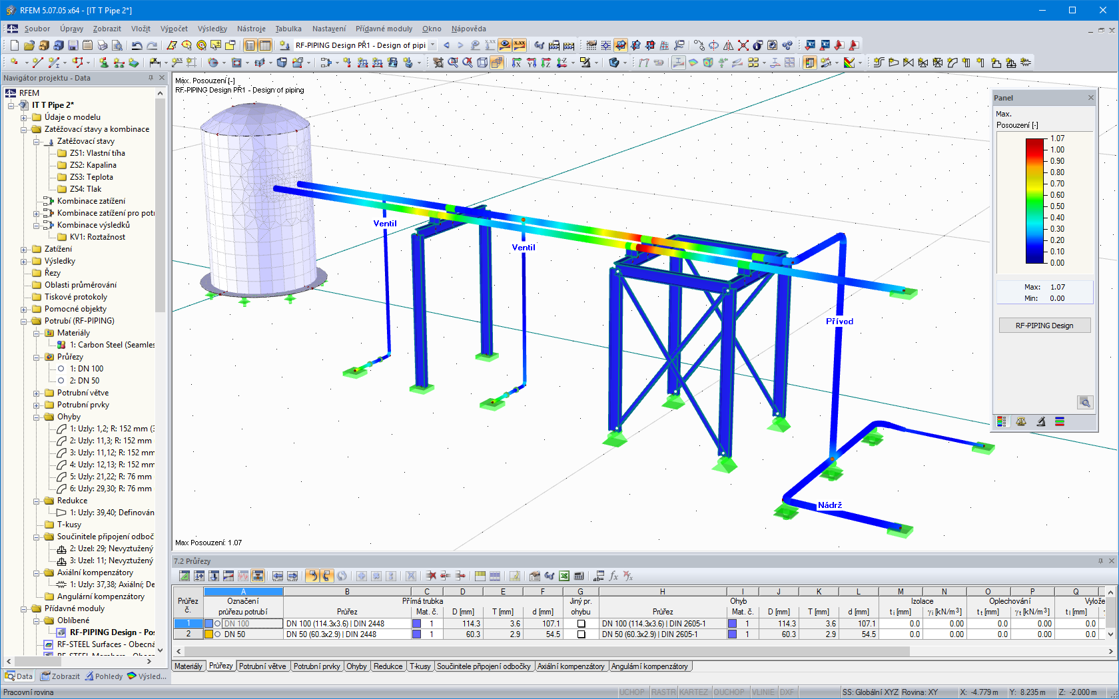Toggle the project navigator display button

coord(250,45)
